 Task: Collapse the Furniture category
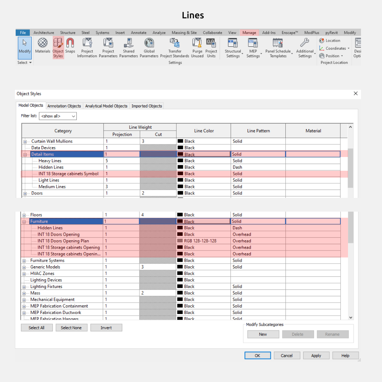[x=24, y=222]
